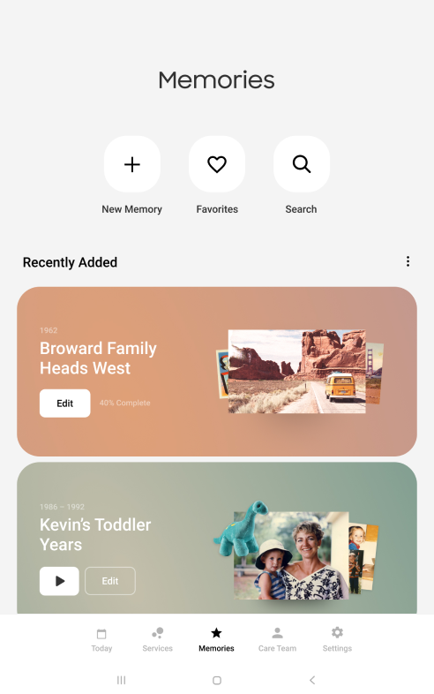The height and width of the screenshot is (694, 434).
Task: Edit the Broward Family Heads West memory
Action: pyautogui.click(x=65, y=404)
